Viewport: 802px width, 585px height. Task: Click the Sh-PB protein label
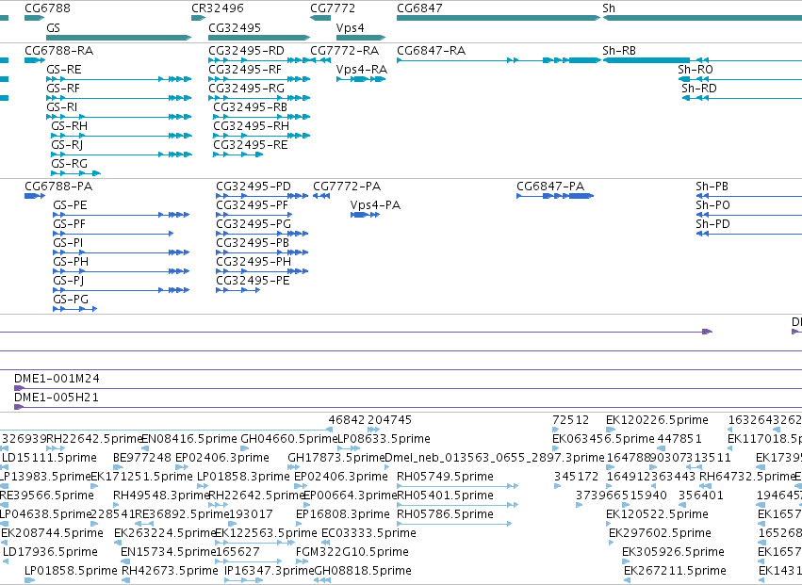712,187
